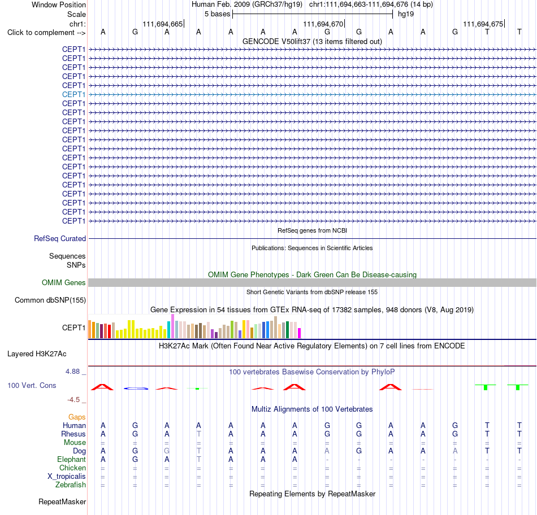Click the OMIM Genes track label

pos(64,283)
